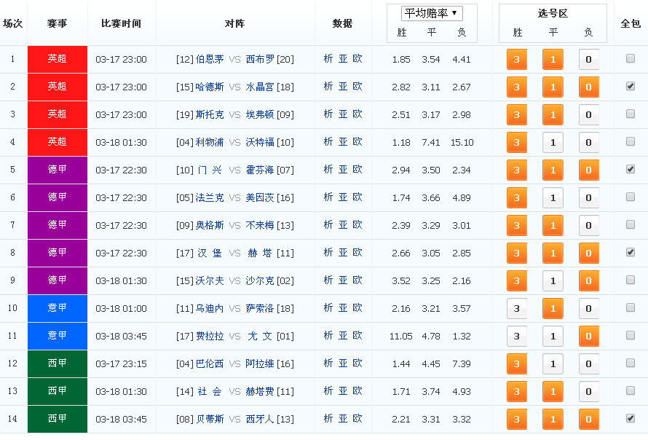Open 亚 Asian odds for 门兴 vs 霍芬海
Viewport: 648px width, 440px height.
[343, 170]
